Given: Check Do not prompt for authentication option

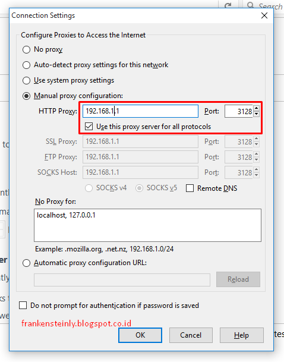Looking at the screenshot, I should coord(23,305).
